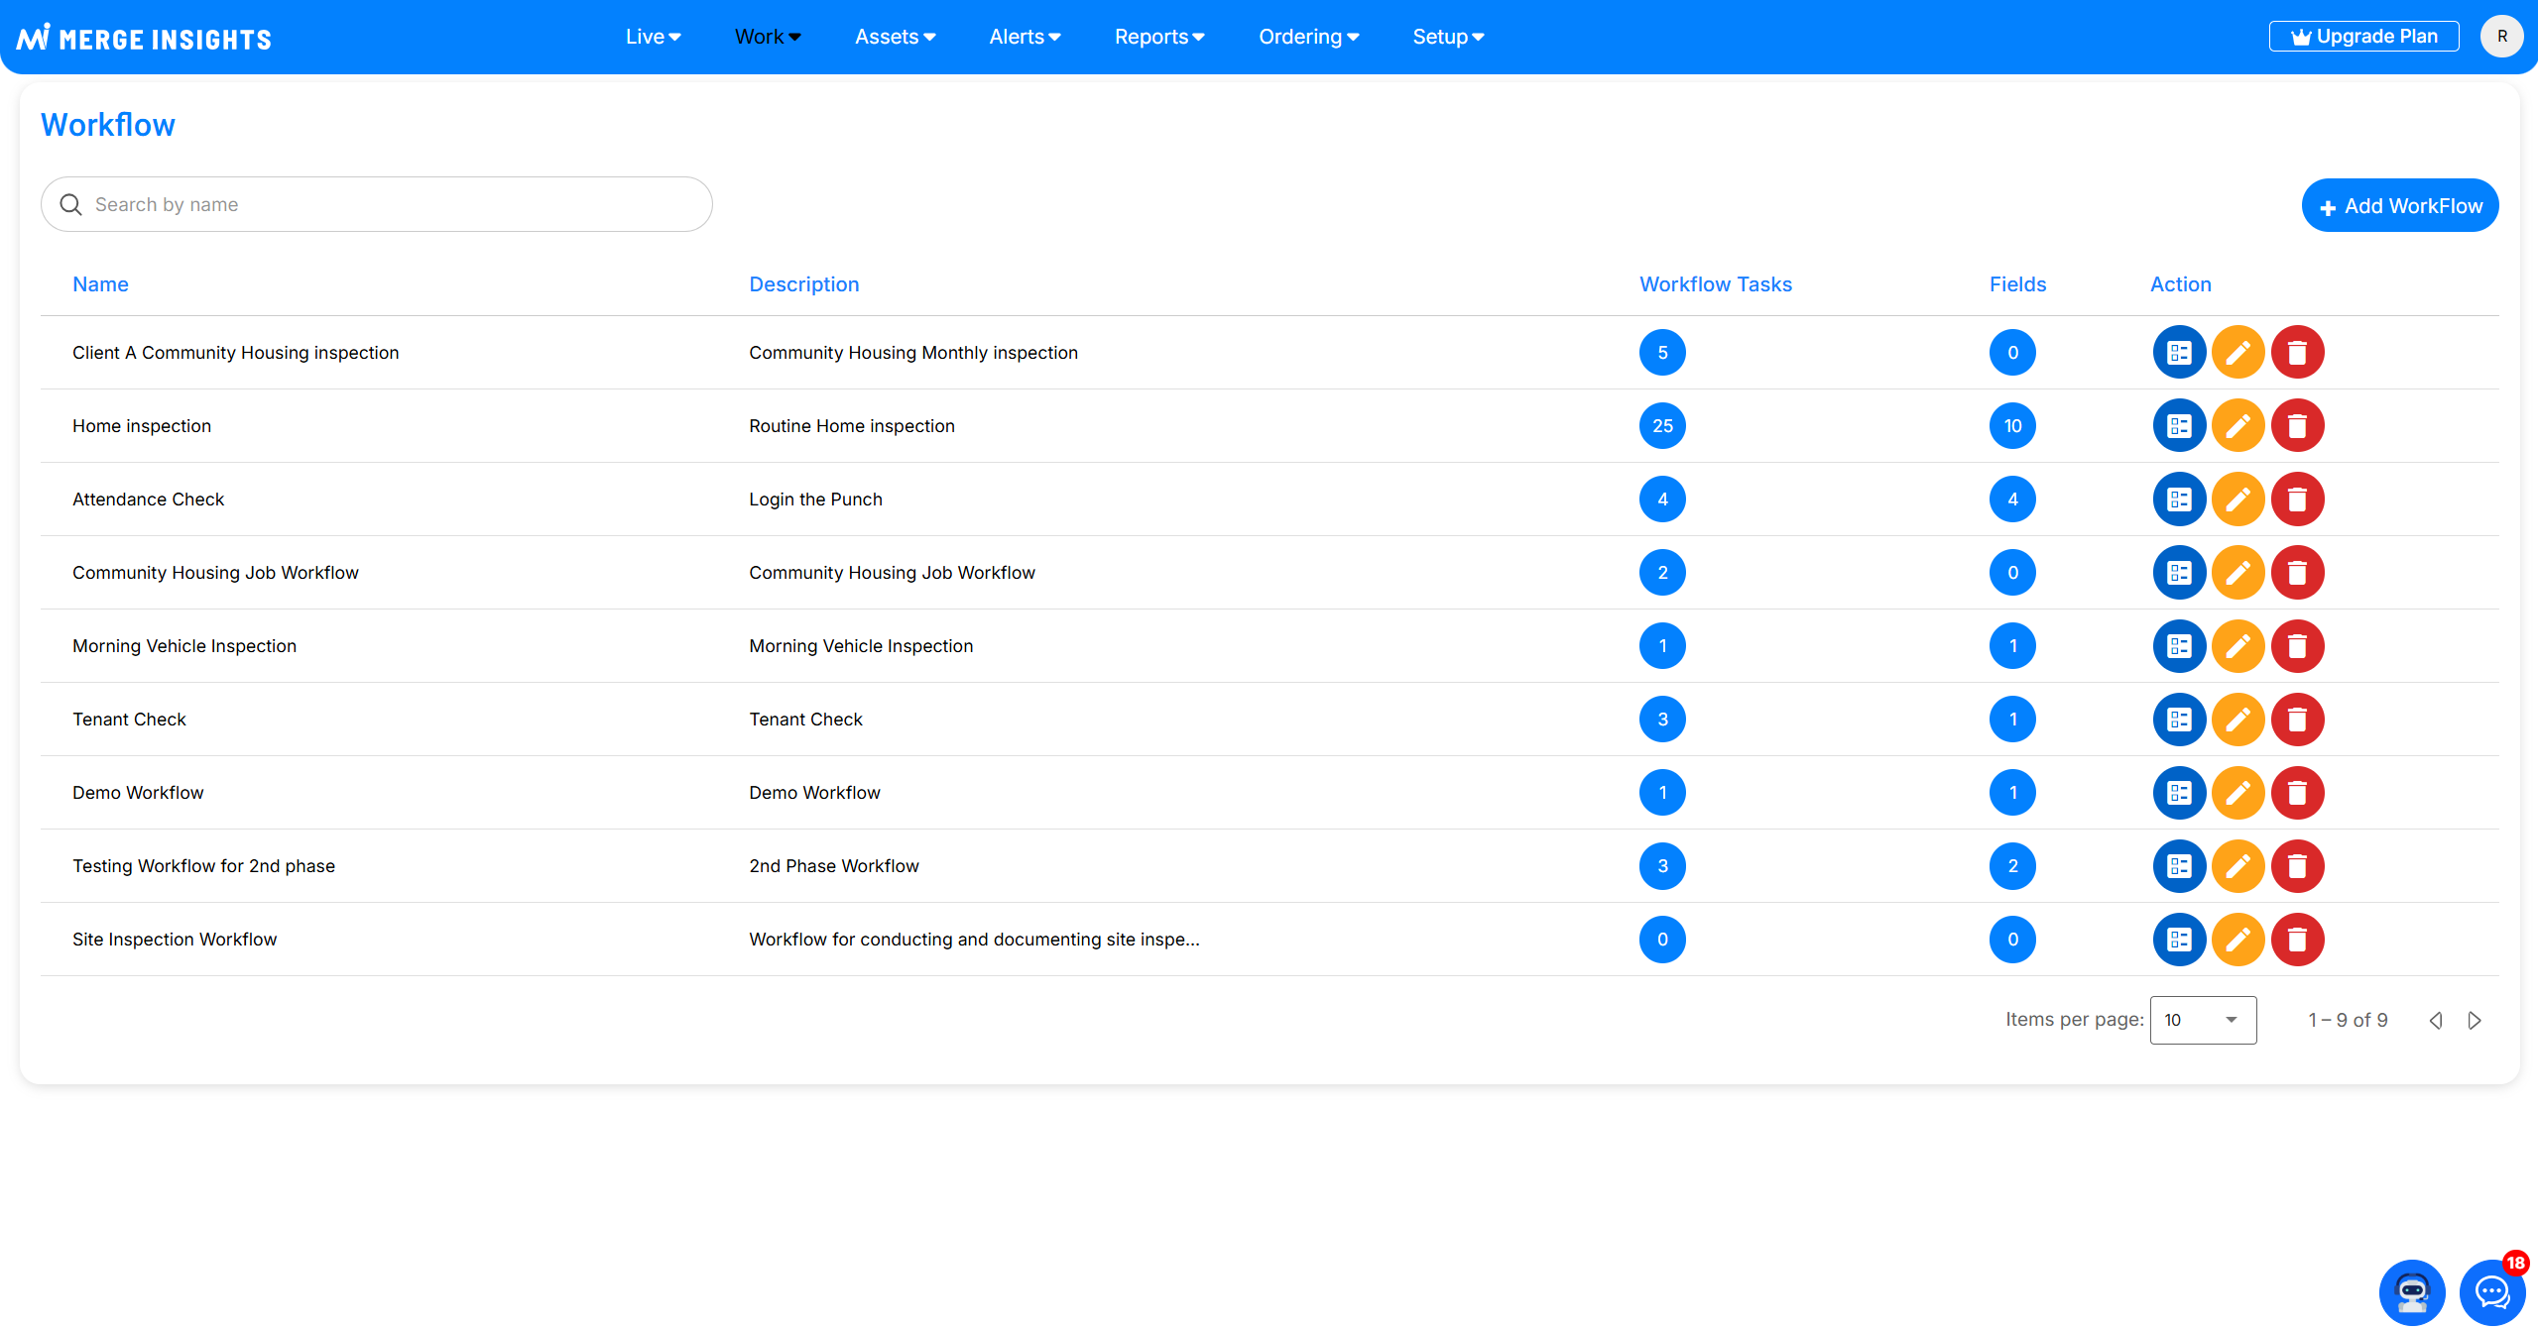This screenshot has height=1331, width=2538.
Task: Click the Upgrade Plan button
Action: [x=2363, y=37]
